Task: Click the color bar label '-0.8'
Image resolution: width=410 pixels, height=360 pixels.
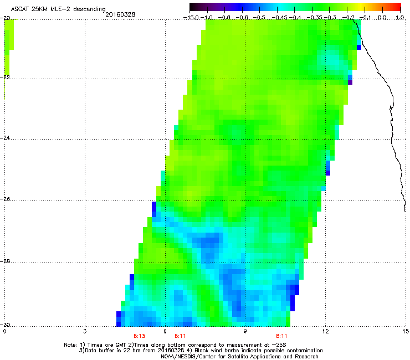Action: coord(224,18)
